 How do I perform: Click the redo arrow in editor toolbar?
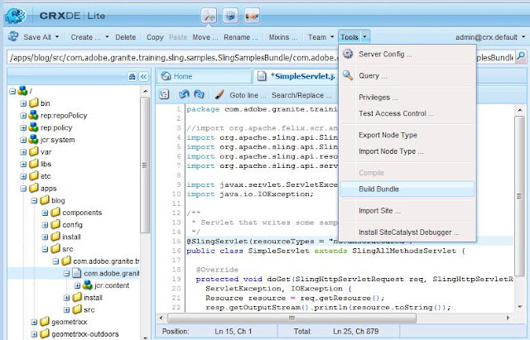pyautogui.click(x=199, y=94)
